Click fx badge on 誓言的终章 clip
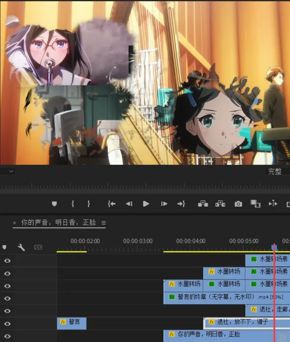Viewport: 290px width, 342px height. click(172, 297)
